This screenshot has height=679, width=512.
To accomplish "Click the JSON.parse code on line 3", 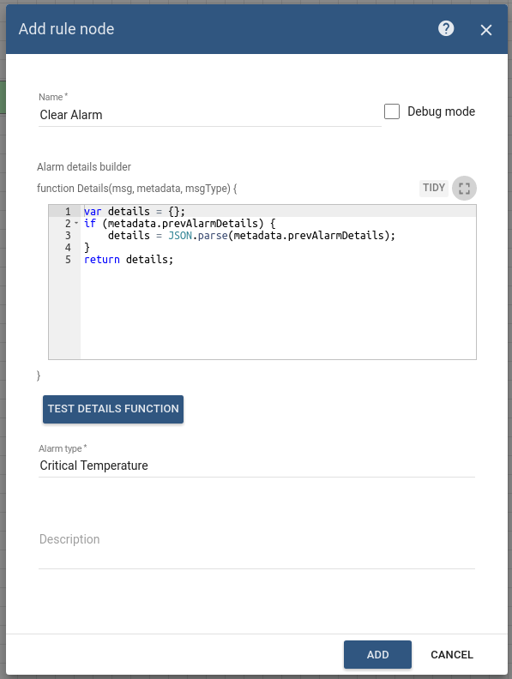I will click(197, 236).
